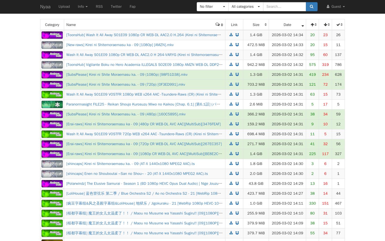Sort by leechers down-arrow column header

[325, 25]
